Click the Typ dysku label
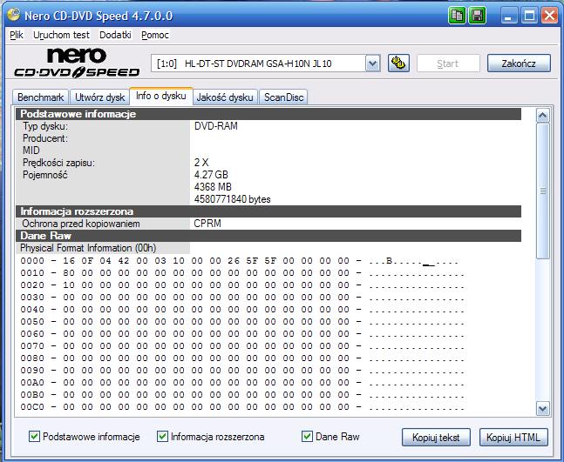The height and width of the screenshot is (462, 564). coord(45,126)
